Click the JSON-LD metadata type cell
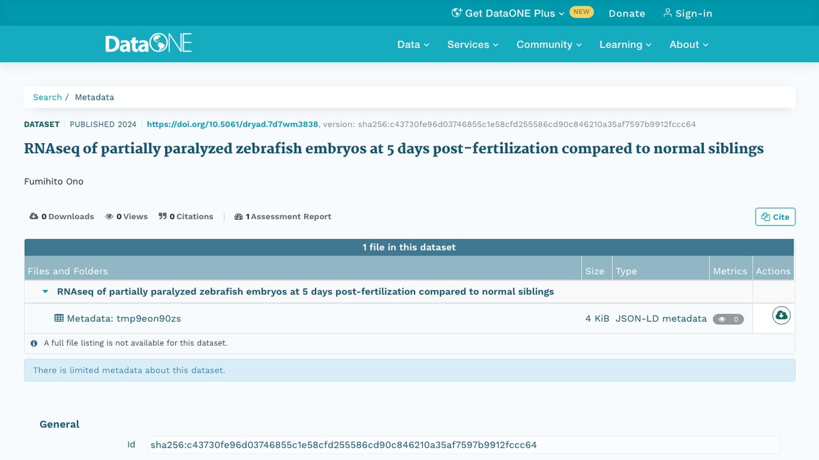Image resolution: width=819 pixels, height=460 pixels. [x=661, y=318]
